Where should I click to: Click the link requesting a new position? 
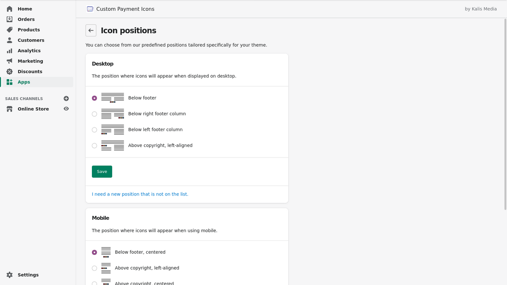(140, 194)
